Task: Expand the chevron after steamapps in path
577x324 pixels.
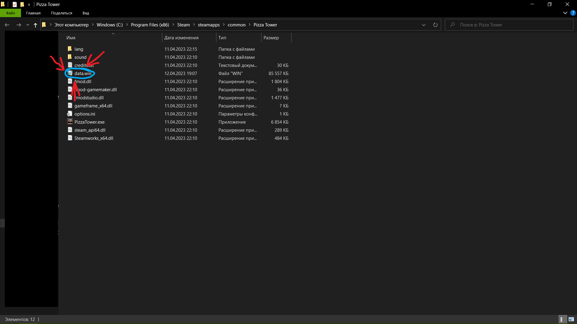Action: point(224,25)
